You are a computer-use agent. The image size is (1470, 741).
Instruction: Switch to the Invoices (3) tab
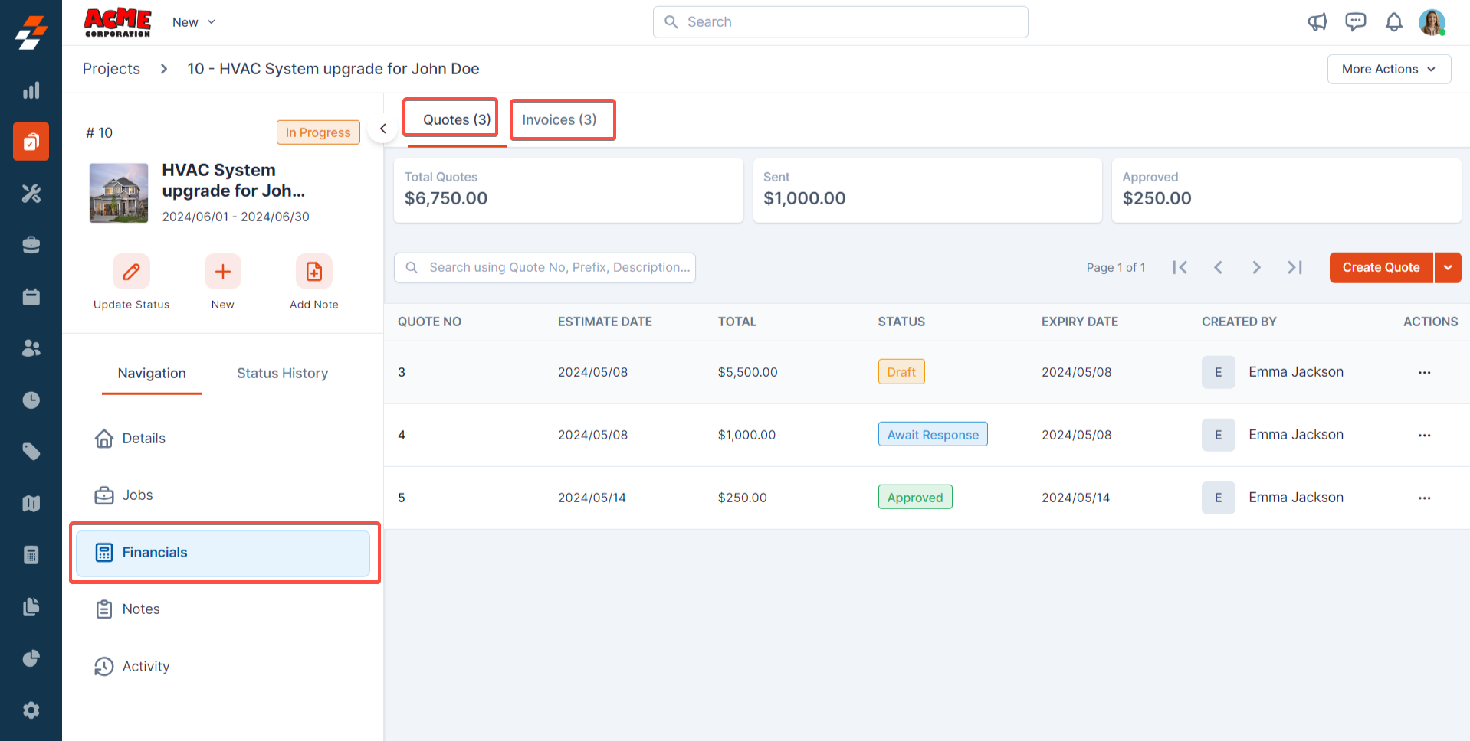point(559,120)
